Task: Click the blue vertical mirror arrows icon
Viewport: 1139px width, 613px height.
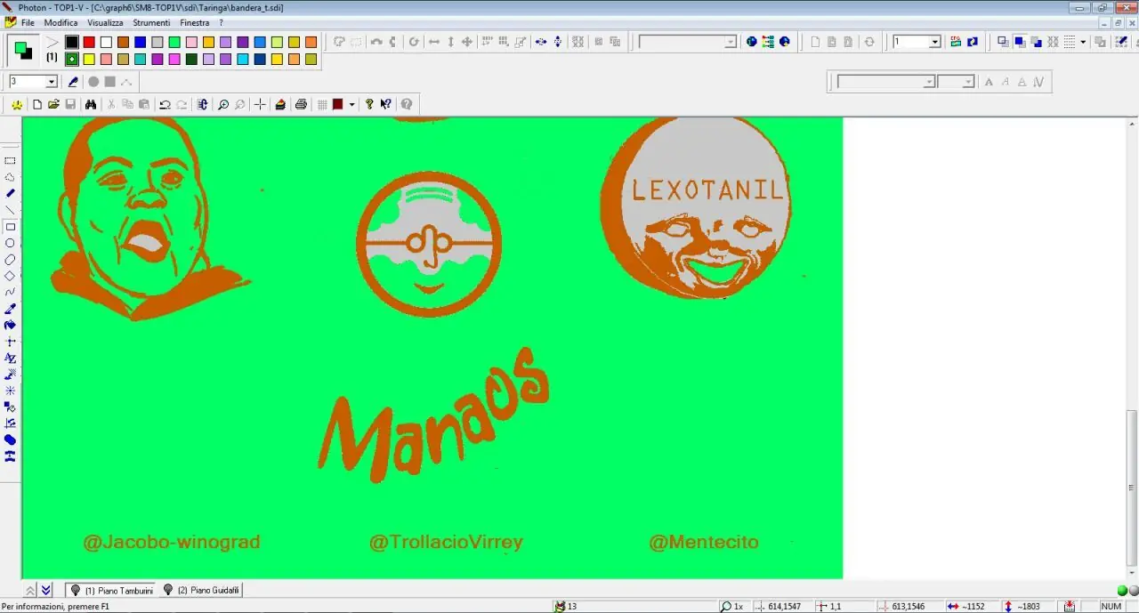Action: [x=558, y=42]
